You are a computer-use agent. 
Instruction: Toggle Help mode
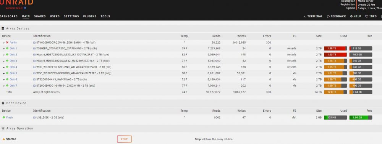(x=355, y=16)
